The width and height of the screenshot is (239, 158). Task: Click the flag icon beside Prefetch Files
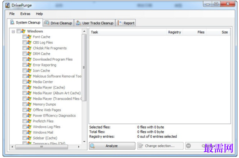[29, 121]
